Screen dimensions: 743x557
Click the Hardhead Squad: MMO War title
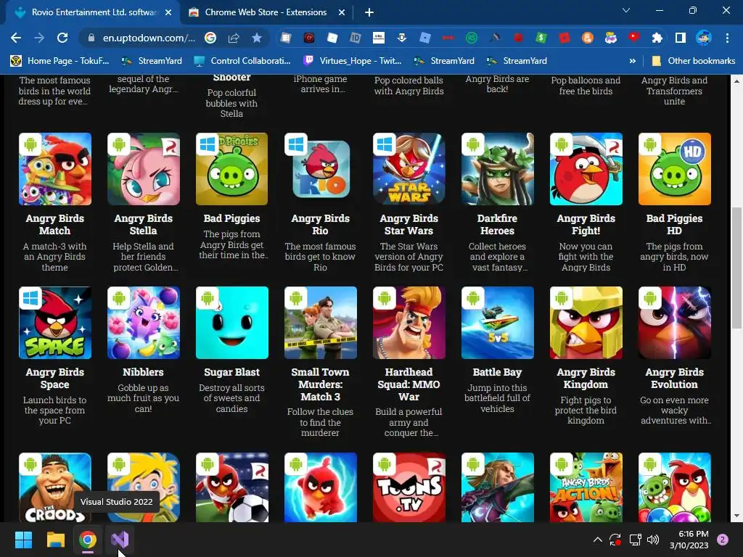[409, 384]
